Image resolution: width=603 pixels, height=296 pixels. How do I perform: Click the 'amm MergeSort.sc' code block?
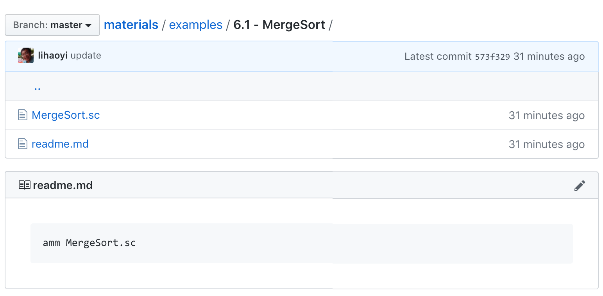pyautogui.click(x=301, y=243)
